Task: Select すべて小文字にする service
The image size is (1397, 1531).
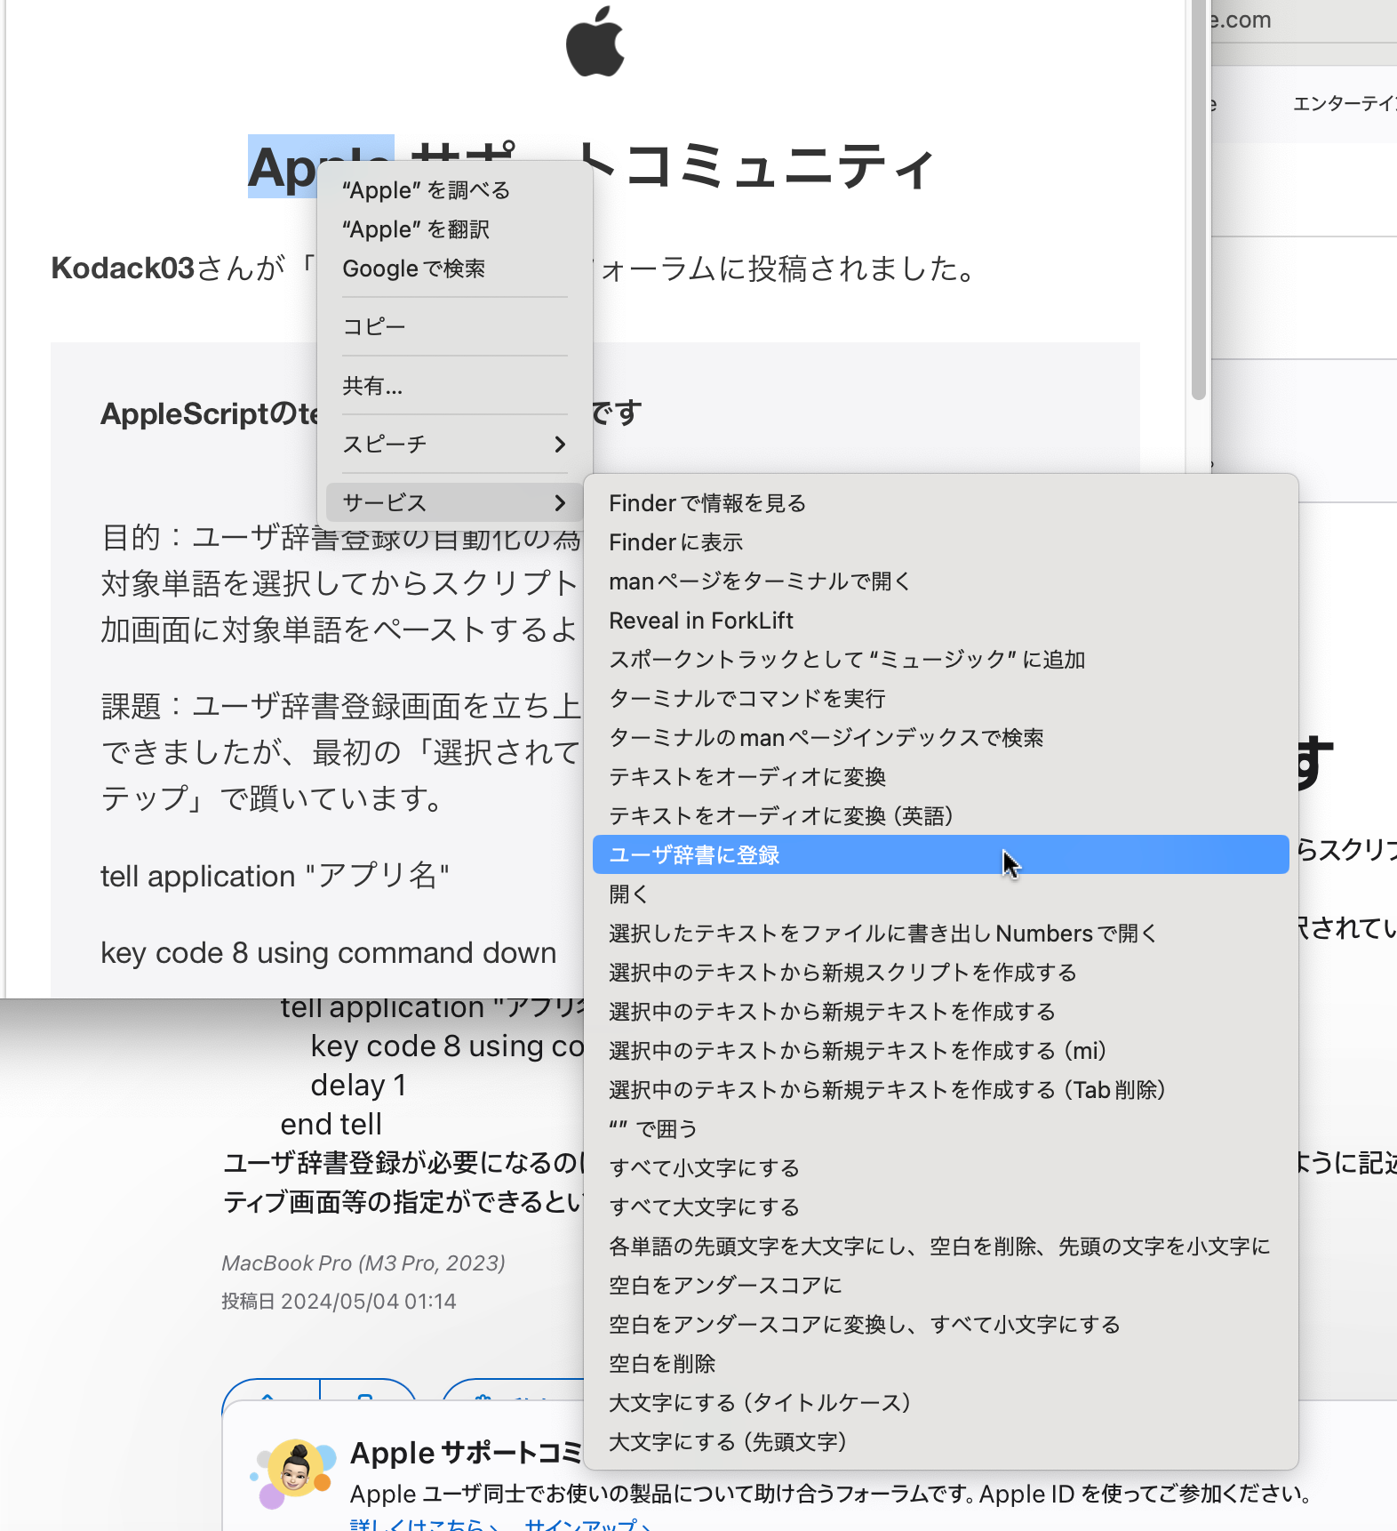Action: click(x=941, y=1168)
